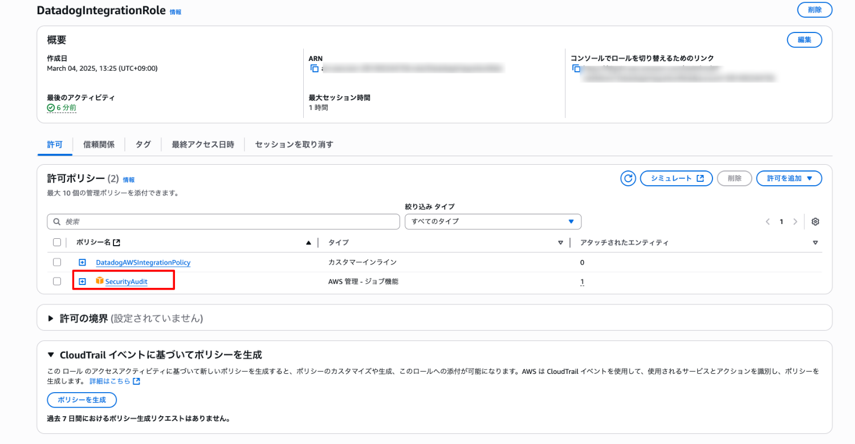The height and width of the screenshot is (444, 855).
Task: Switch to the 信頼関係 tab
Action: pos(99,145)
